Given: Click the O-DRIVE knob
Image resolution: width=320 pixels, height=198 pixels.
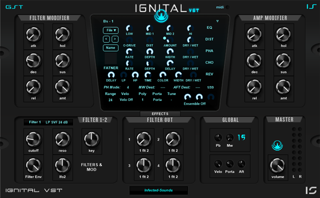Looking at the screenshot, I should 129,40.
